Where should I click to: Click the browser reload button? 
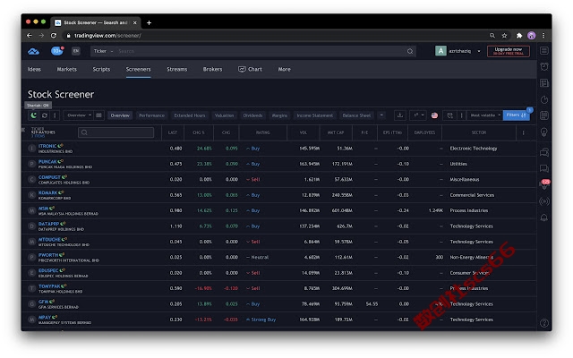pyautogui.click(x=54, y=36)
